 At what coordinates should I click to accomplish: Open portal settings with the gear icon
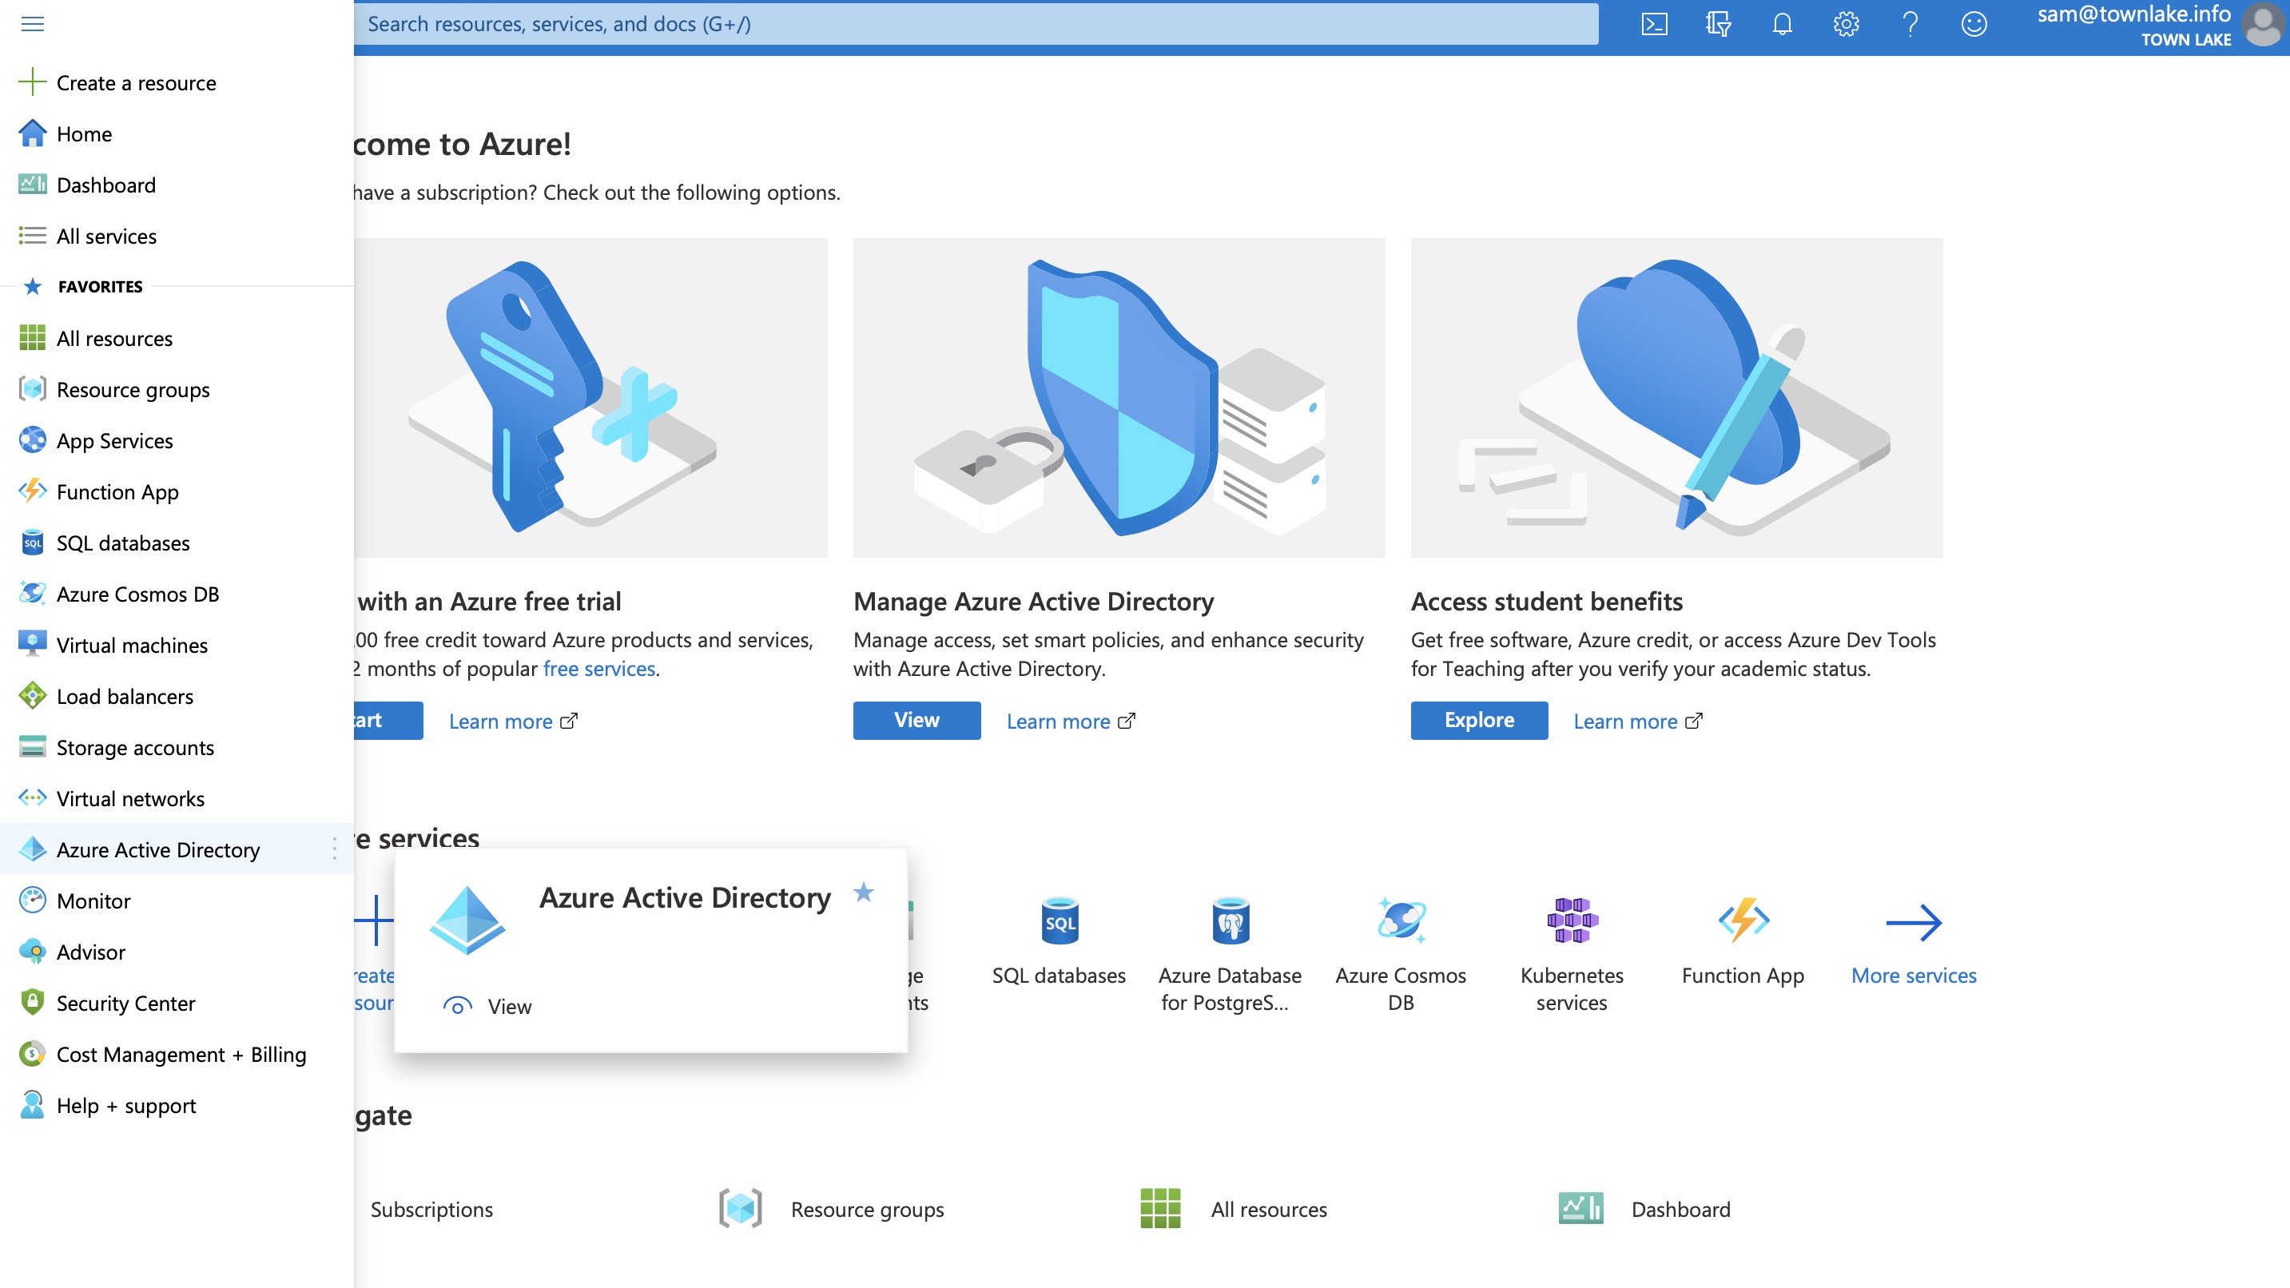(1846, 24)
